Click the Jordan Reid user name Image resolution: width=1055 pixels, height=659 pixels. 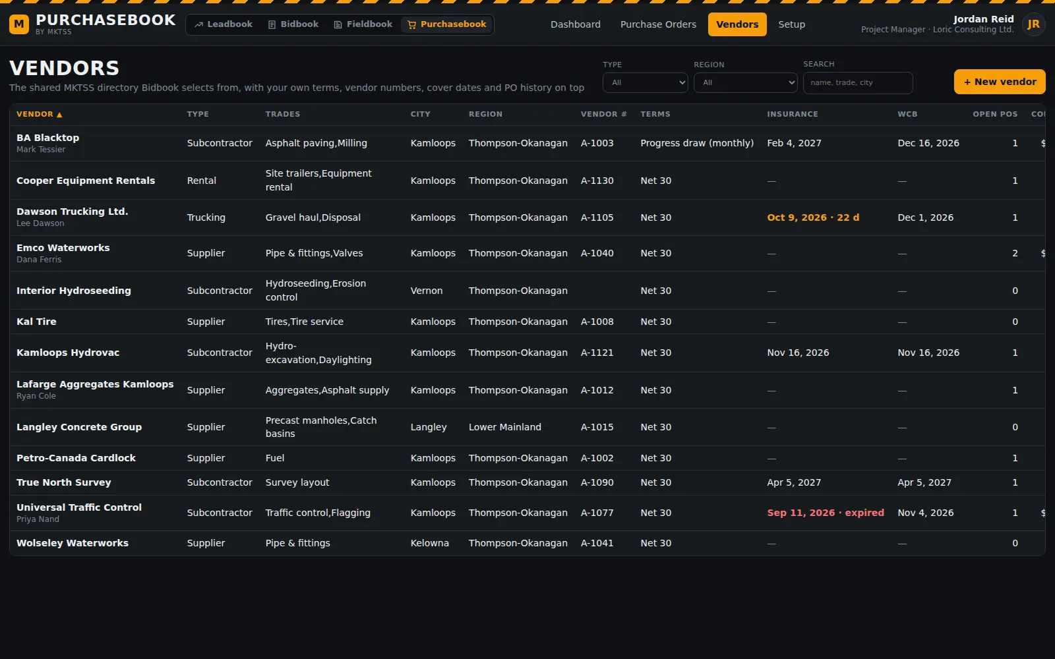[983, 19]
